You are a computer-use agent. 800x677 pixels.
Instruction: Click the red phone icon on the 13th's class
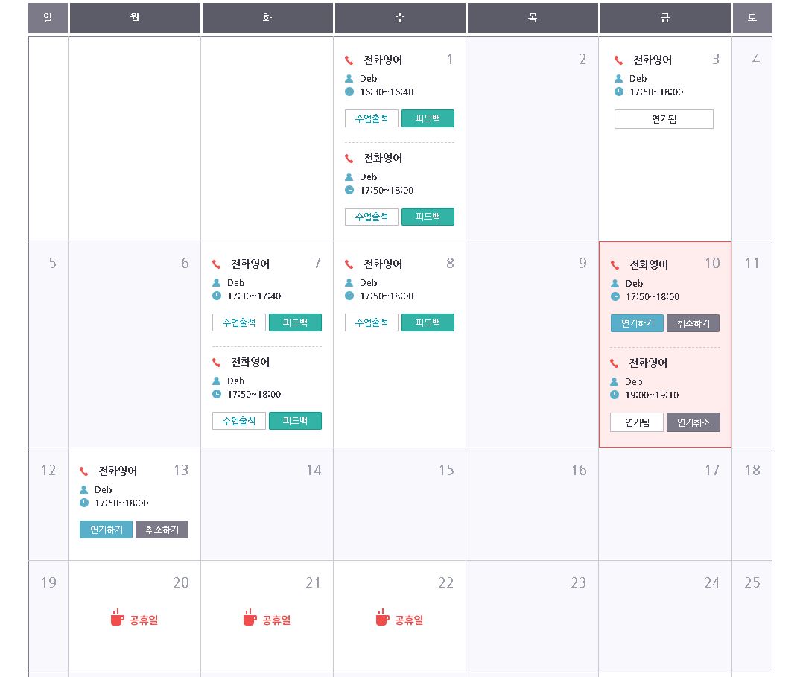click(x=83, y=471)
